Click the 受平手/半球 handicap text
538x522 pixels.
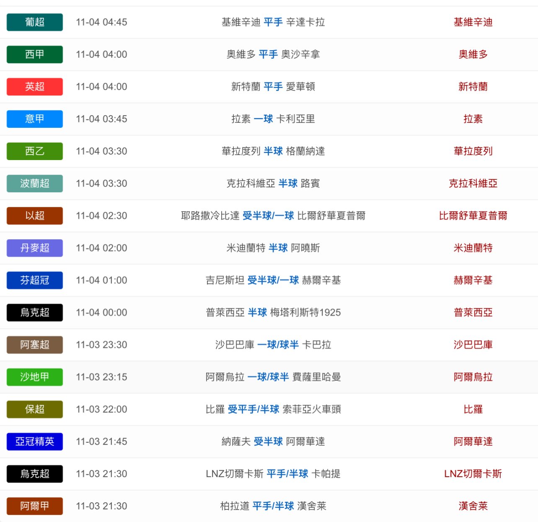click(253, 409)
